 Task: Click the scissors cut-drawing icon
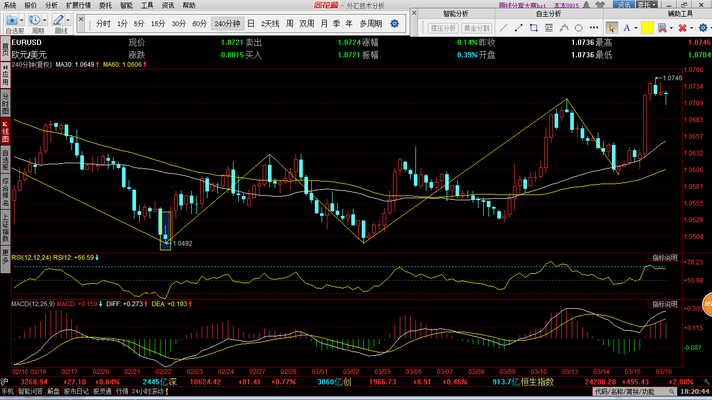click(662, 28)
